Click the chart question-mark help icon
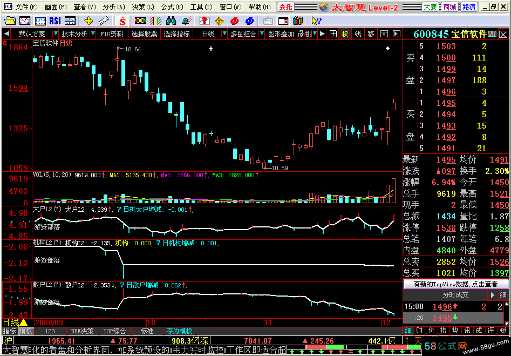This screenshot has height=356, width=511. pyautogui.click(x=204, y=21)
